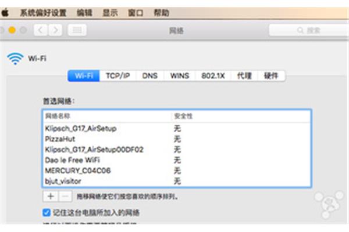This screenshot has height=232, width=349.
Task: Switch to the WINS tab
Action: point(180,76)
